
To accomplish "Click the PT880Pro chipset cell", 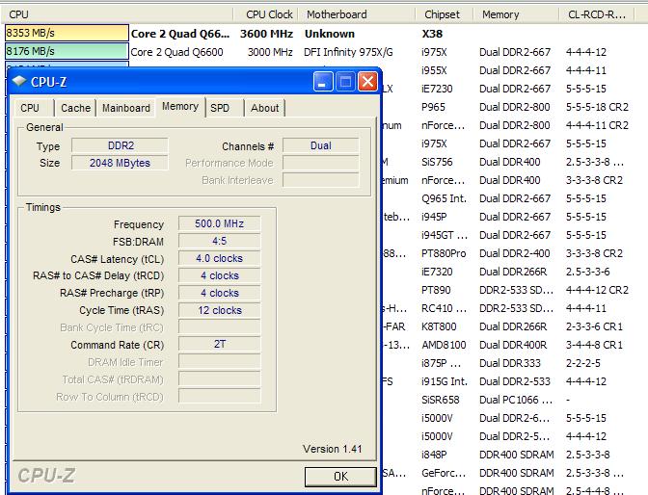I will coord(444,253).
